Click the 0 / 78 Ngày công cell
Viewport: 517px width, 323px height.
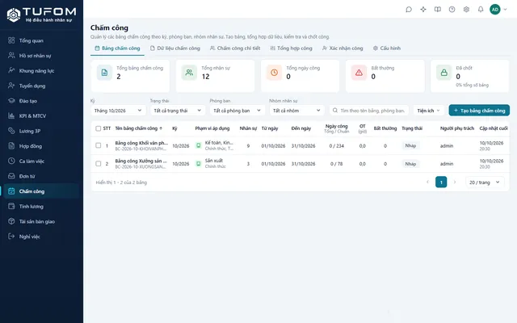click(x=336, y=164)
